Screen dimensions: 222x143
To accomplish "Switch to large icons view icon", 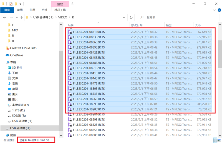I will [x=219, y=140].
